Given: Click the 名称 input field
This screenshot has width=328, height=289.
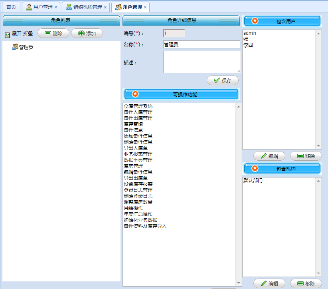Looking at the screenshot, I should tap(202, 44).
